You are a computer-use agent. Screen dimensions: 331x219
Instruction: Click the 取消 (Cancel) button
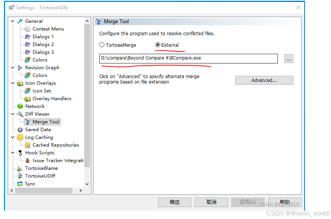pyautogui.click(x=211, y=202)
